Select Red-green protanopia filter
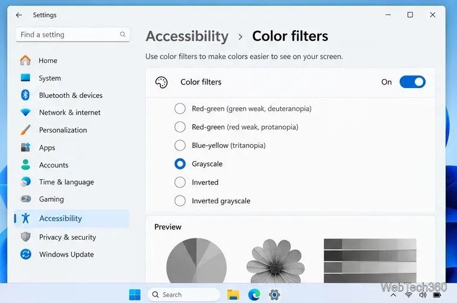 [x=180, y=127]
